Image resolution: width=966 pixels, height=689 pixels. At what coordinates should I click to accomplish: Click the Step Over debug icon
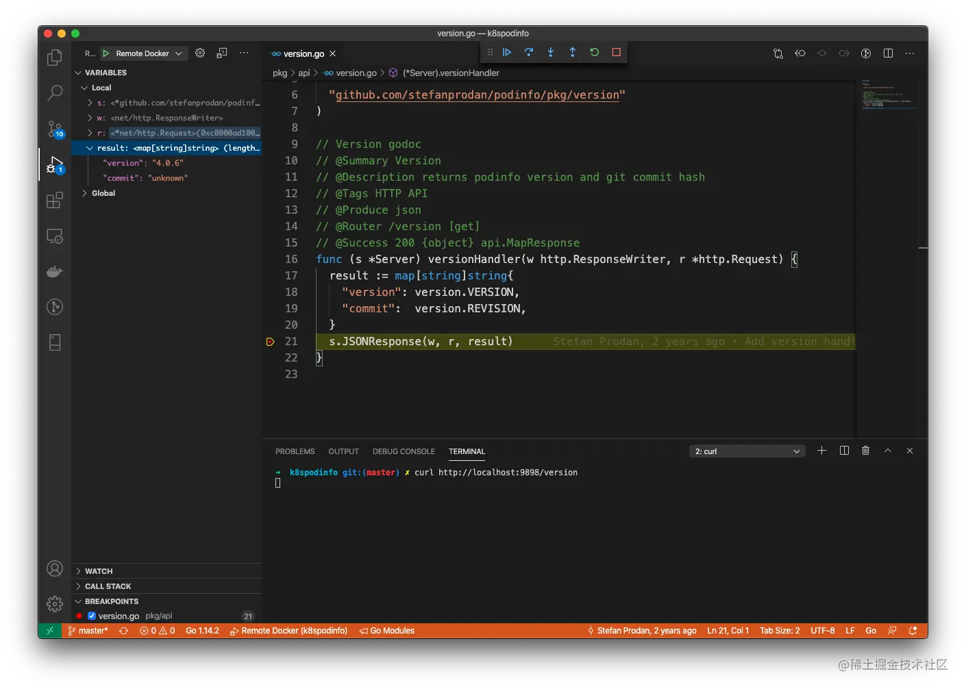pos(529,53)
